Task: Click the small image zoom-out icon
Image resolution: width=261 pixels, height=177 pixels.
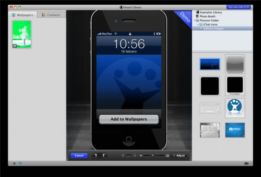Action: pos(141,155)
